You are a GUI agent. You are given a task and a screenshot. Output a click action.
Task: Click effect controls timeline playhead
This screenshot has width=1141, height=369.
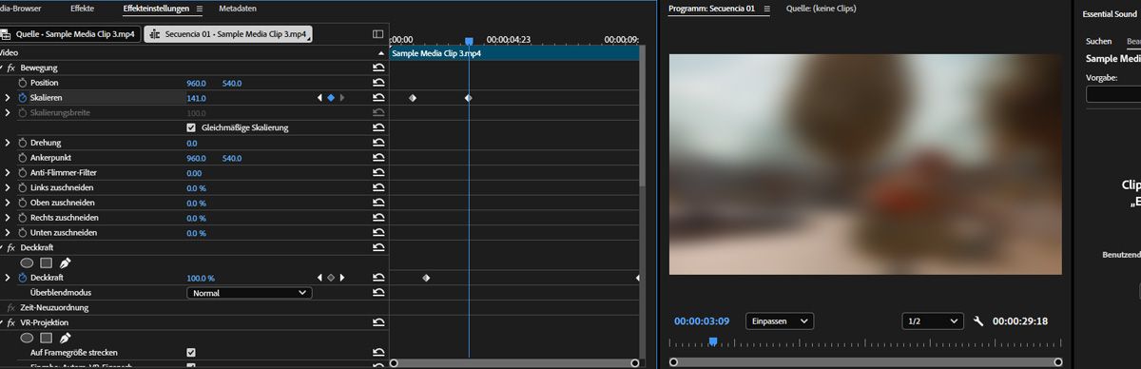pos(469,42)
